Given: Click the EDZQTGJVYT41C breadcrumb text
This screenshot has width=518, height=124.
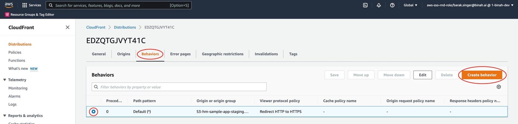Looking at the screenshot, I should pyautogui.click(x=159, y=27).
